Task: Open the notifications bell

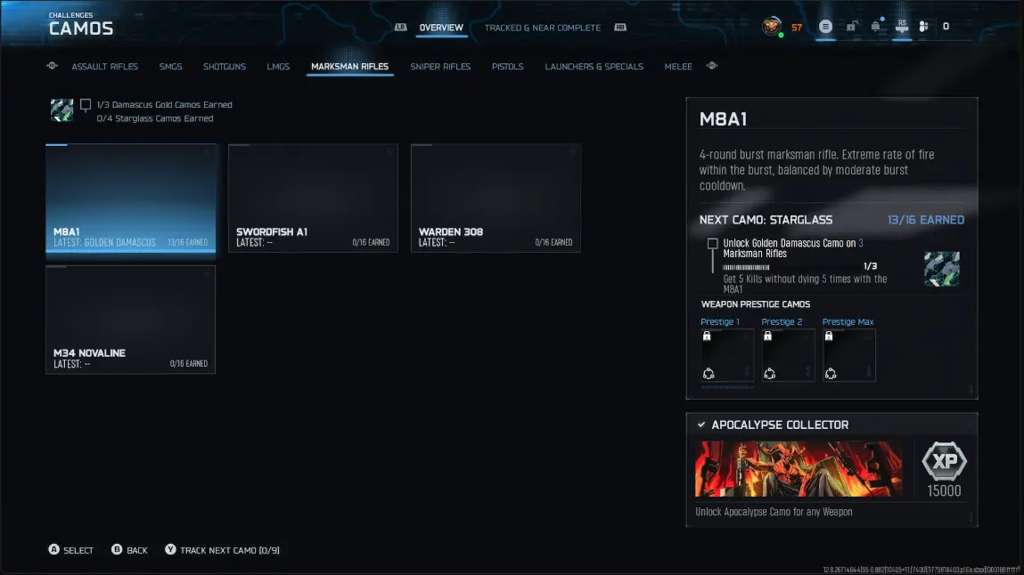Action: point(876,27)
